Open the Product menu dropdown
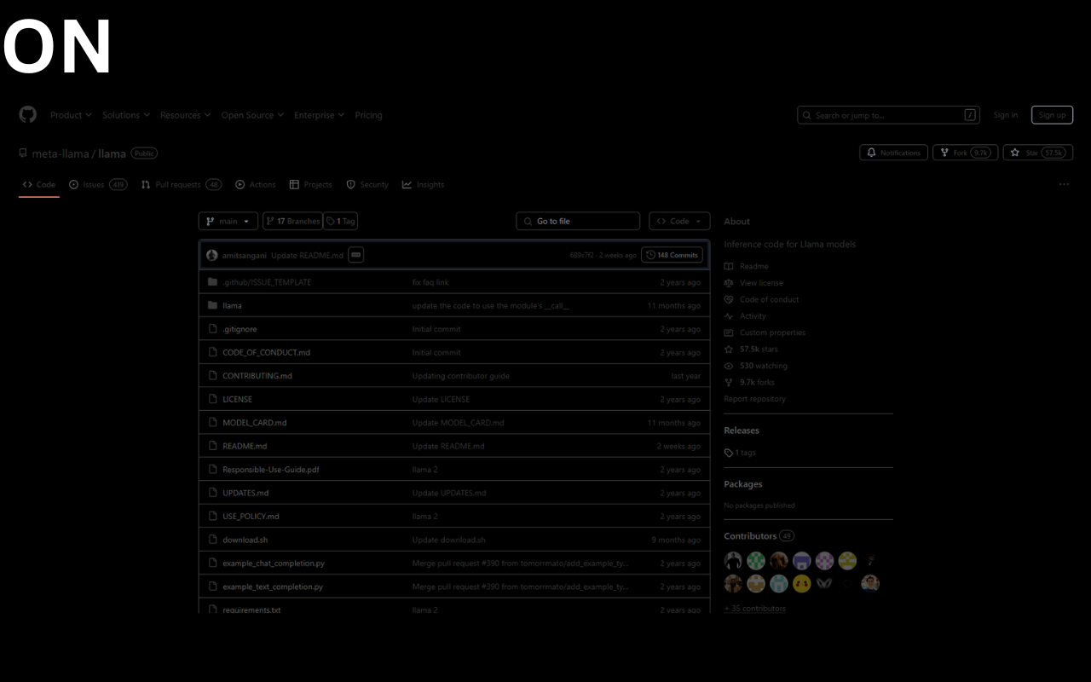 point(70,114)
